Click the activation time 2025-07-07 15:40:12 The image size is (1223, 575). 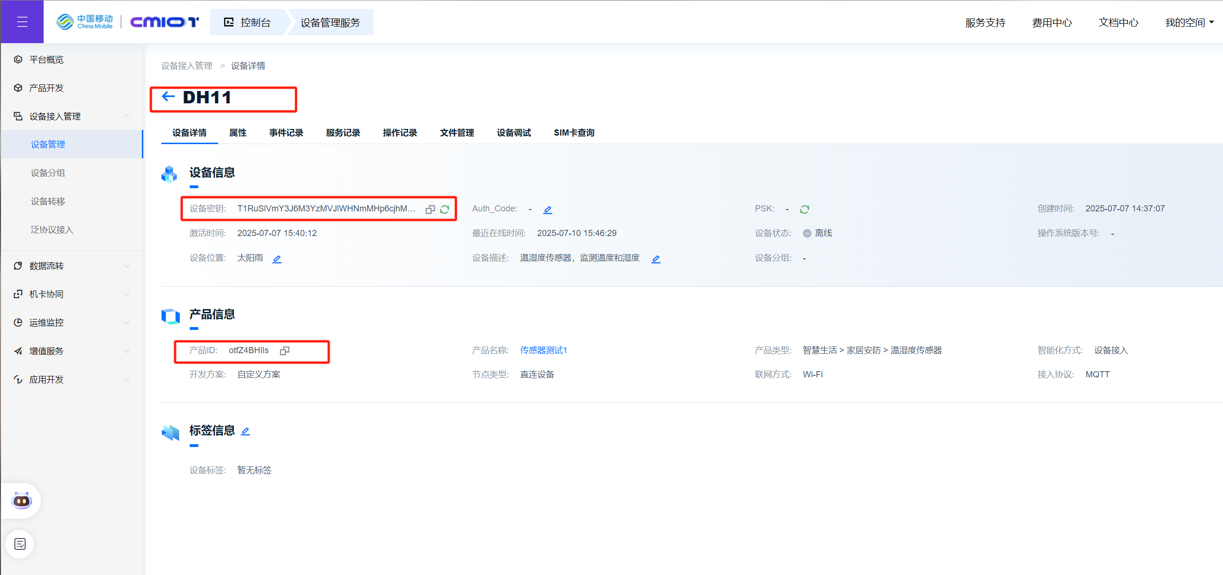[277, 233]
